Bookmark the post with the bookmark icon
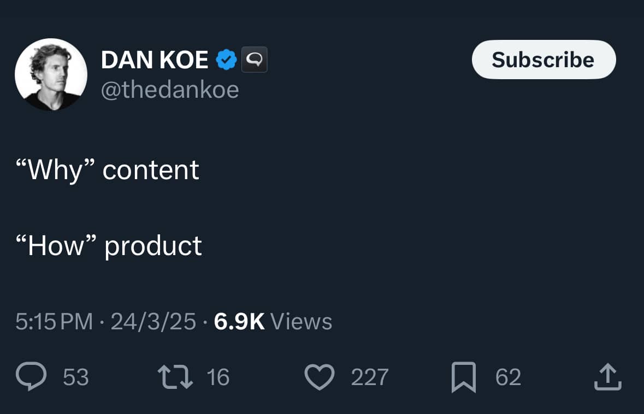The height and width of the screenshot is (414, 644). pyautogui.click(x=464, y=377)
